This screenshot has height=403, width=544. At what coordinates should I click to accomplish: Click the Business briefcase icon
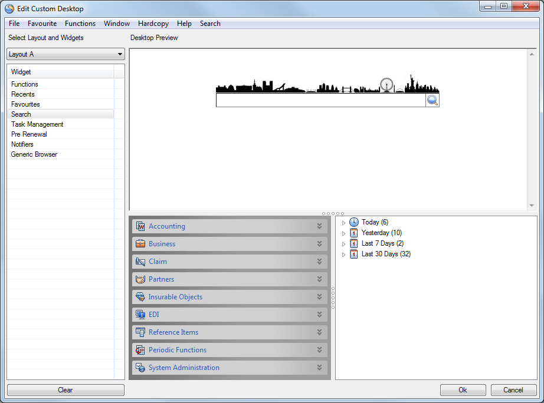[140, 243]
